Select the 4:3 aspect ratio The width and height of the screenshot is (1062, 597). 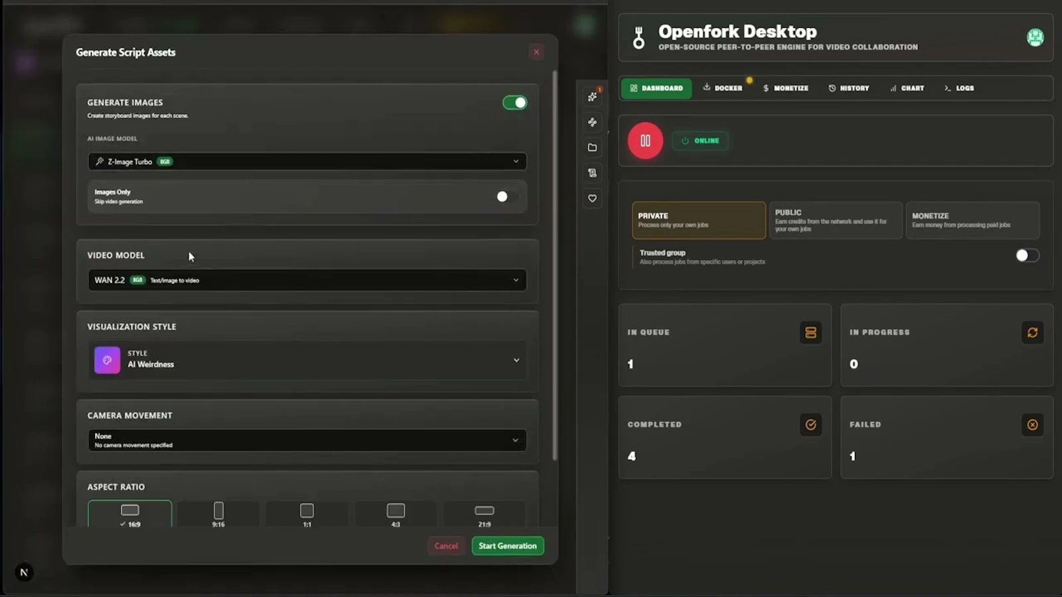[x=396, y=515]
